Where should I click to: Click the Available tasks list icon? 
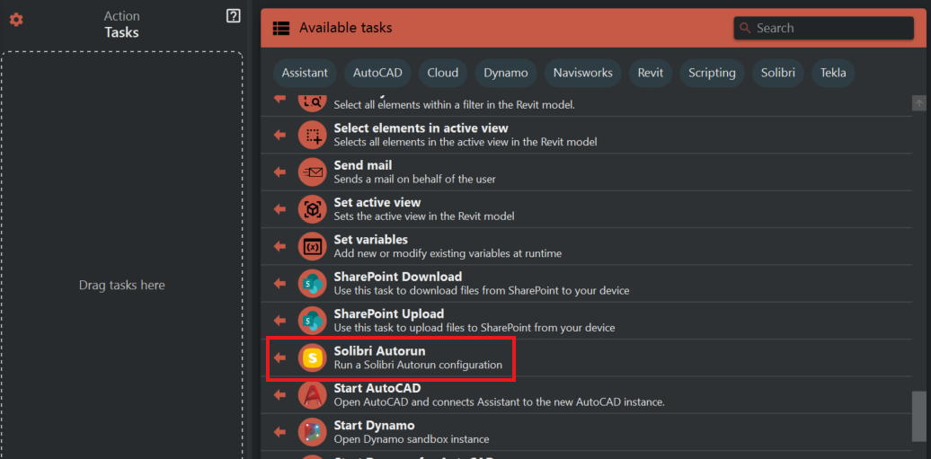tap(281, 28)
